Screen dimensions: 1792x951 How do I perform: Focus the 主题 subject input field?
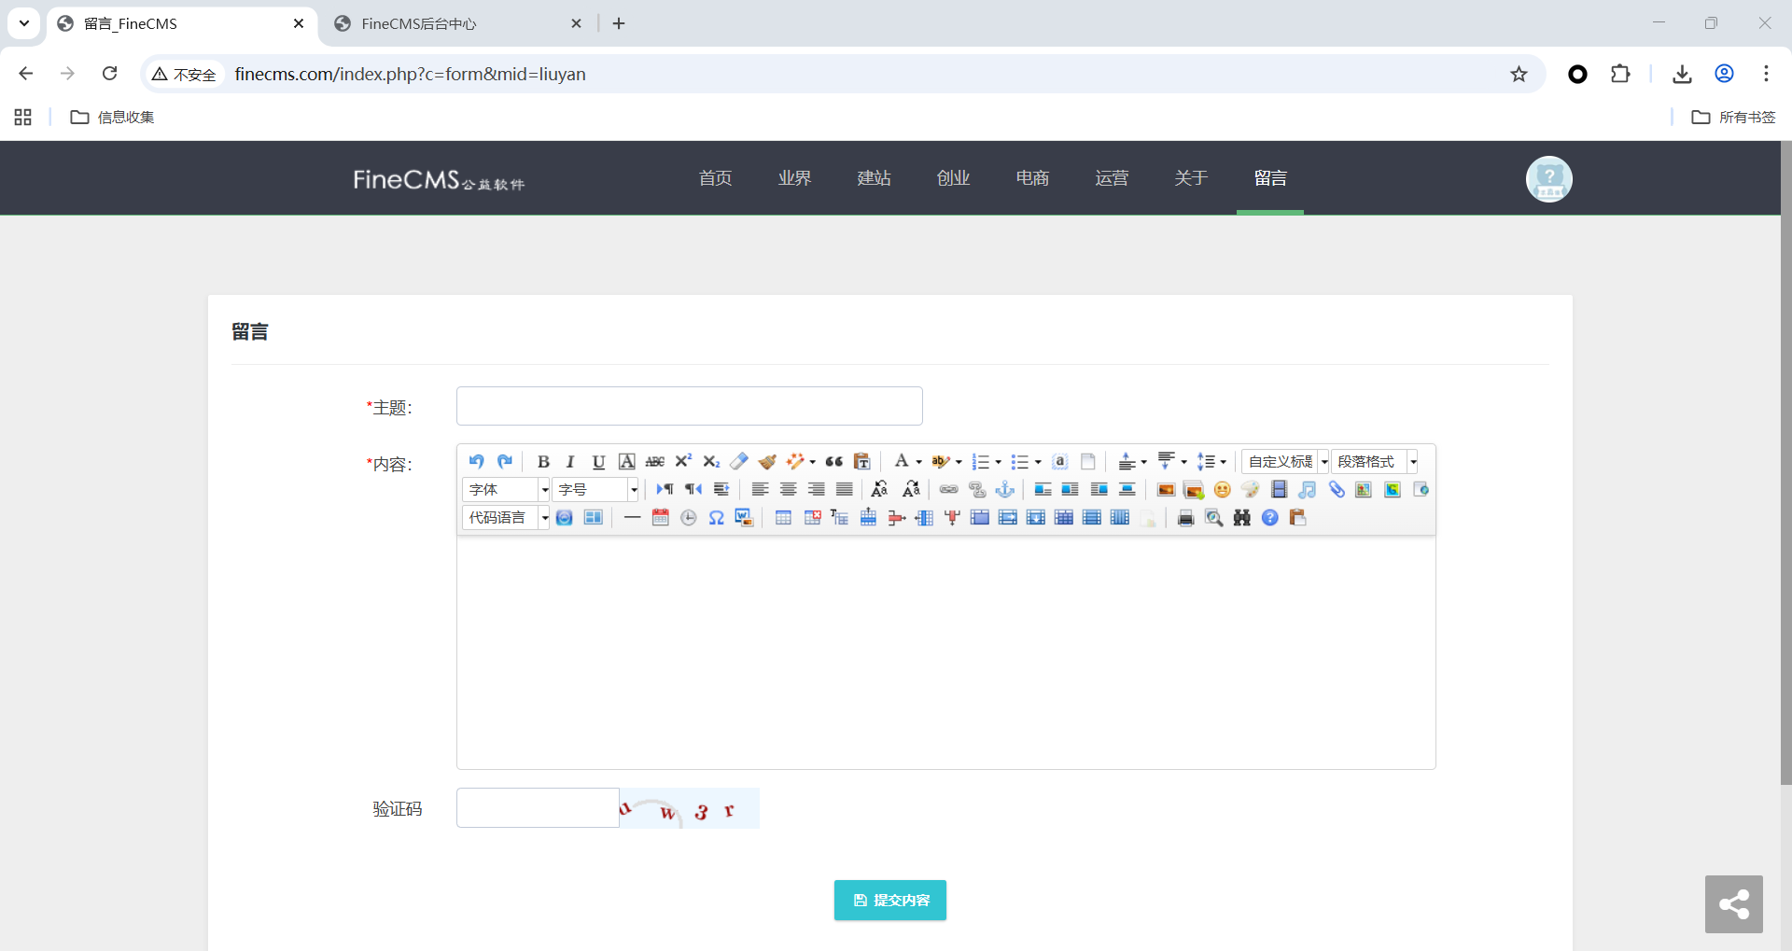[690, 406]
